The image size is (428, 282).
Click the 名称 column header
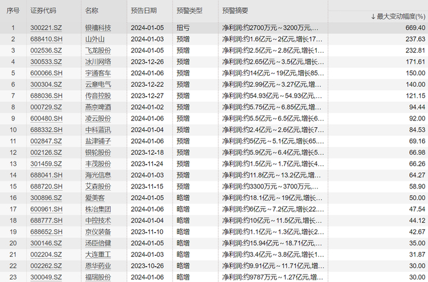point(92,10)
